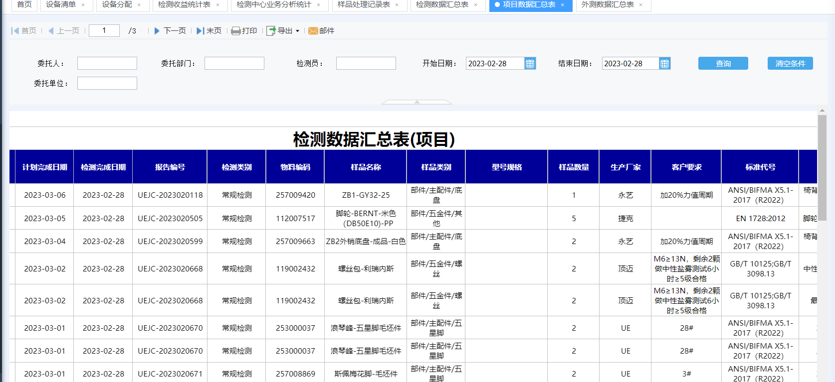Go to previous page arrow
The width and height of the screenshot is (835, 382).
pos(51,31)
